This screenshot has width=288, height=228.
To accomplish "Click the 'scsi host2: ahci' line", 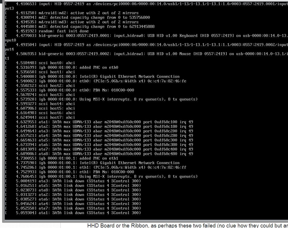I will pyautogui.click(x=40, y=86).
